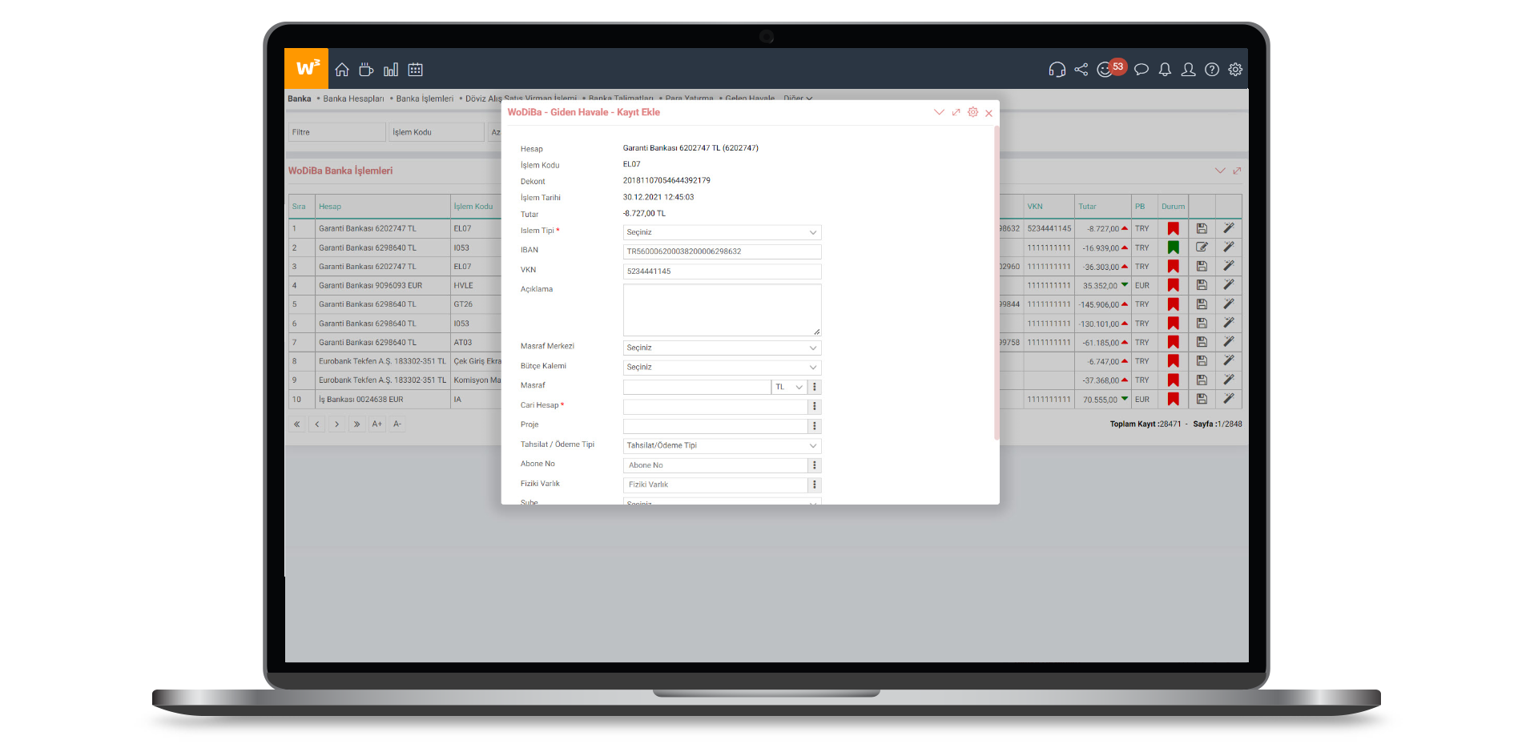
Task: Open the calendar icon in header
Action: point(415,70)
